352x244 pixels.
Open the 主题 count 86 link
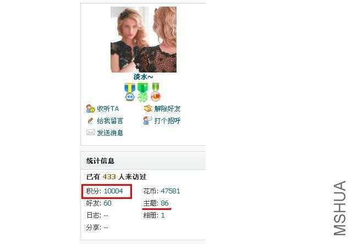click(x=164, y=203)
